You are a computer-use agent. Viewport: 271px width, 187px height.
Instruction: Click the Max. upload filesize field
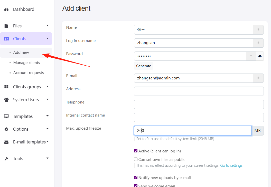(193, 131)
